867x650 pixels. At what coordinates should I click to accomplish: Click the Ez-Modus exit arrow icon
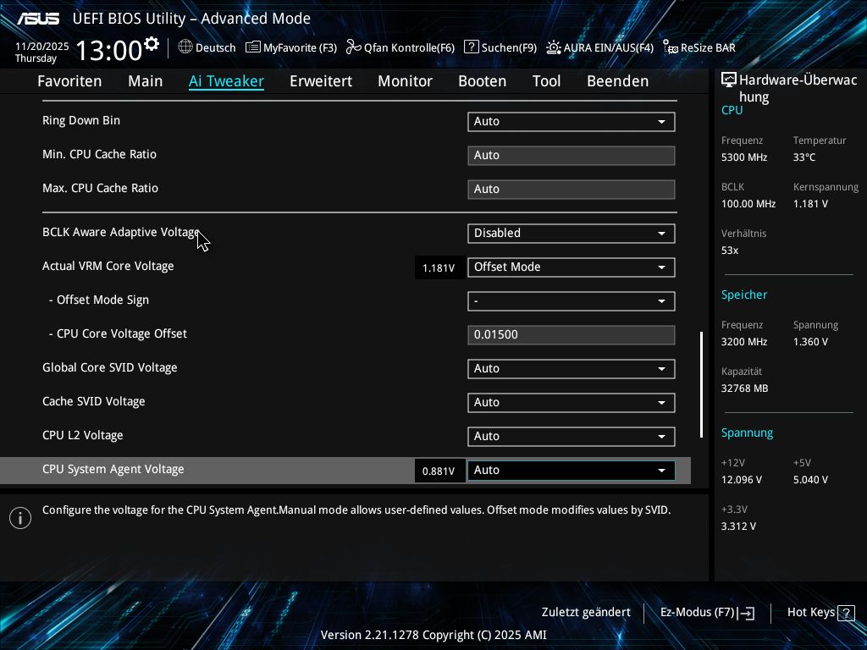click(x=746, y=613)
